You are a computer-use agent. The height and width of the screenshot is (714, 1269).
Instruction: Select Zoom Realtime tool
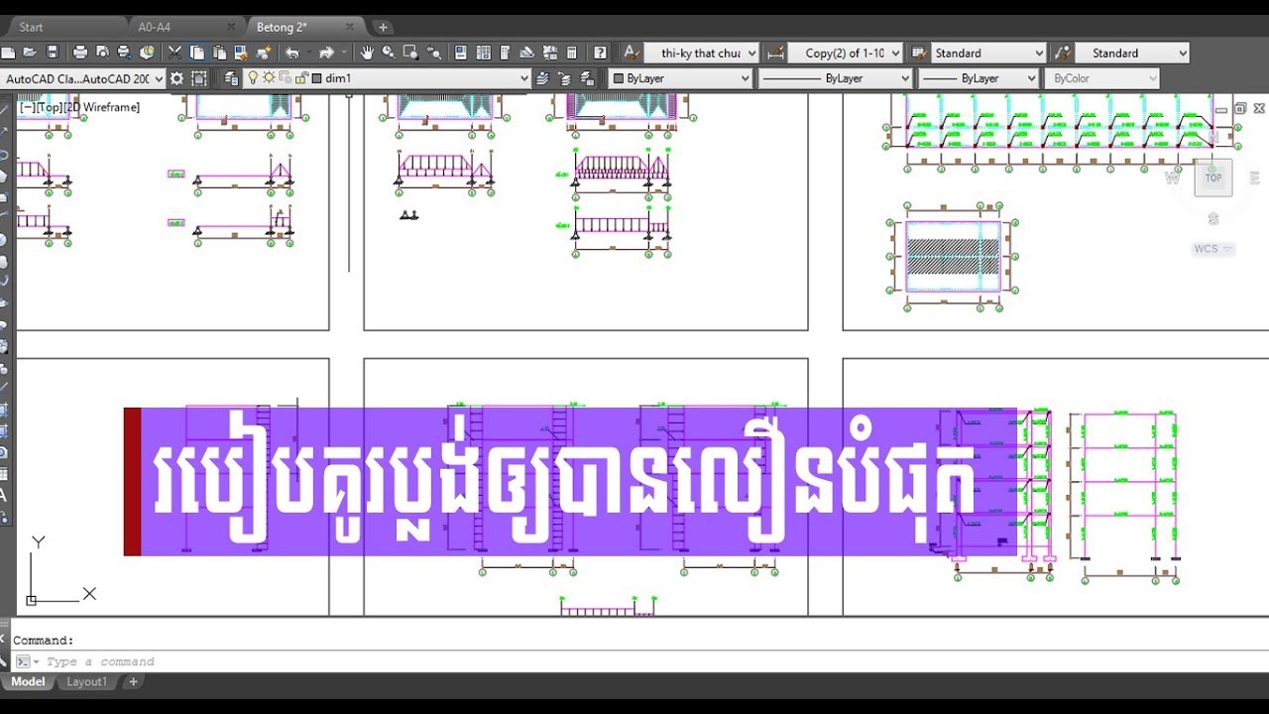(388, 53)
